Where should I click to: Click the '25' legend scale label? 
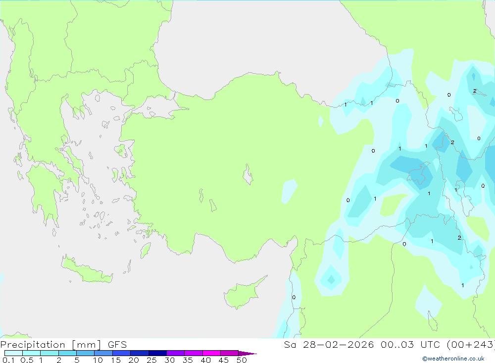click(x=152, y=360)
